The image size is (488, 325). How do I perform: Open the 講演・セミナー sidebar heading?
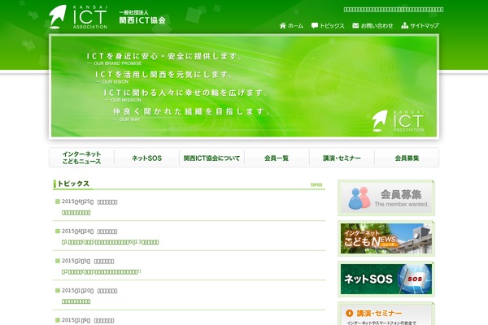tap(379, 313)
